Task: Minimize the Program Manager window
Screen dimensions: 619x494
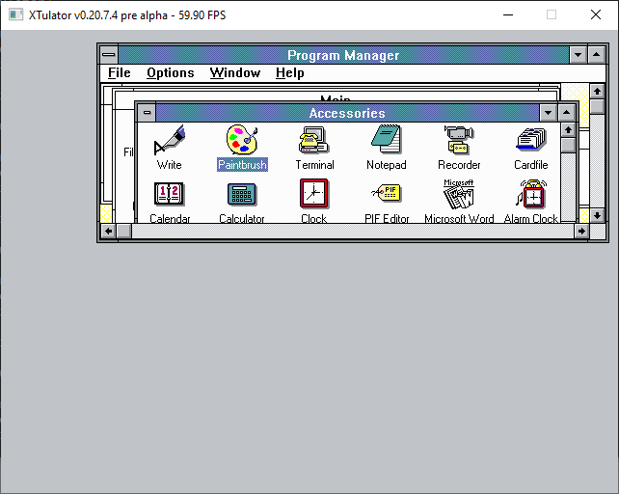Action: coord(578,55)
